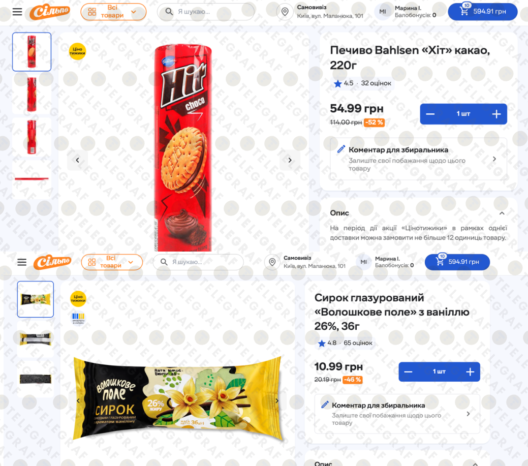Decrease Bahlsen cookie quantity with minus
528x466 pixels.
click(x=430, y=114)
